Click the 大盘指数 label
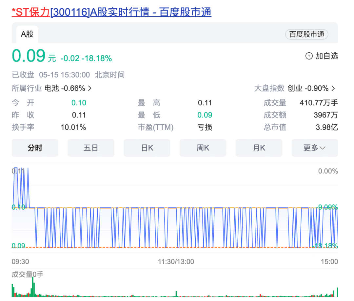This screenshot has height=301, width=354. [269, 88]
